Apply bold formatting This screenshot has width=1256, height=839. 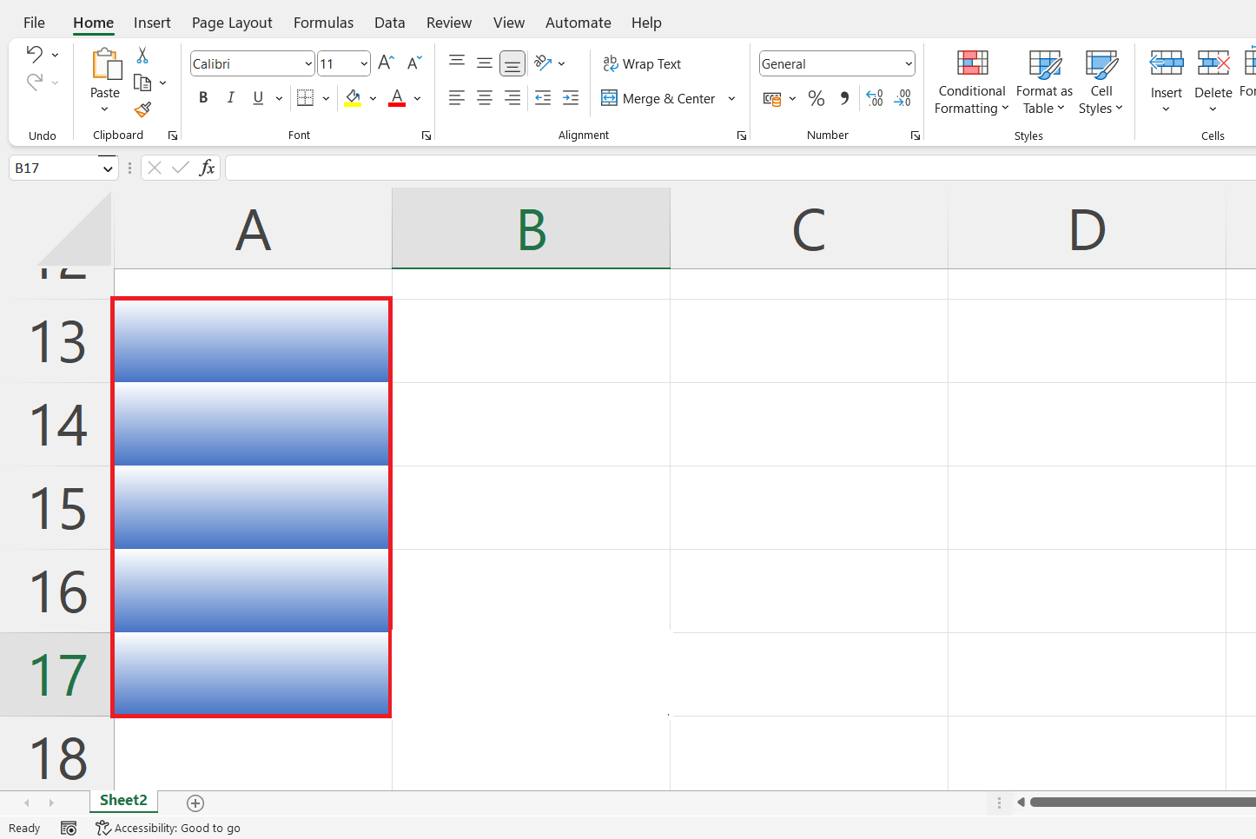[202, 97]
